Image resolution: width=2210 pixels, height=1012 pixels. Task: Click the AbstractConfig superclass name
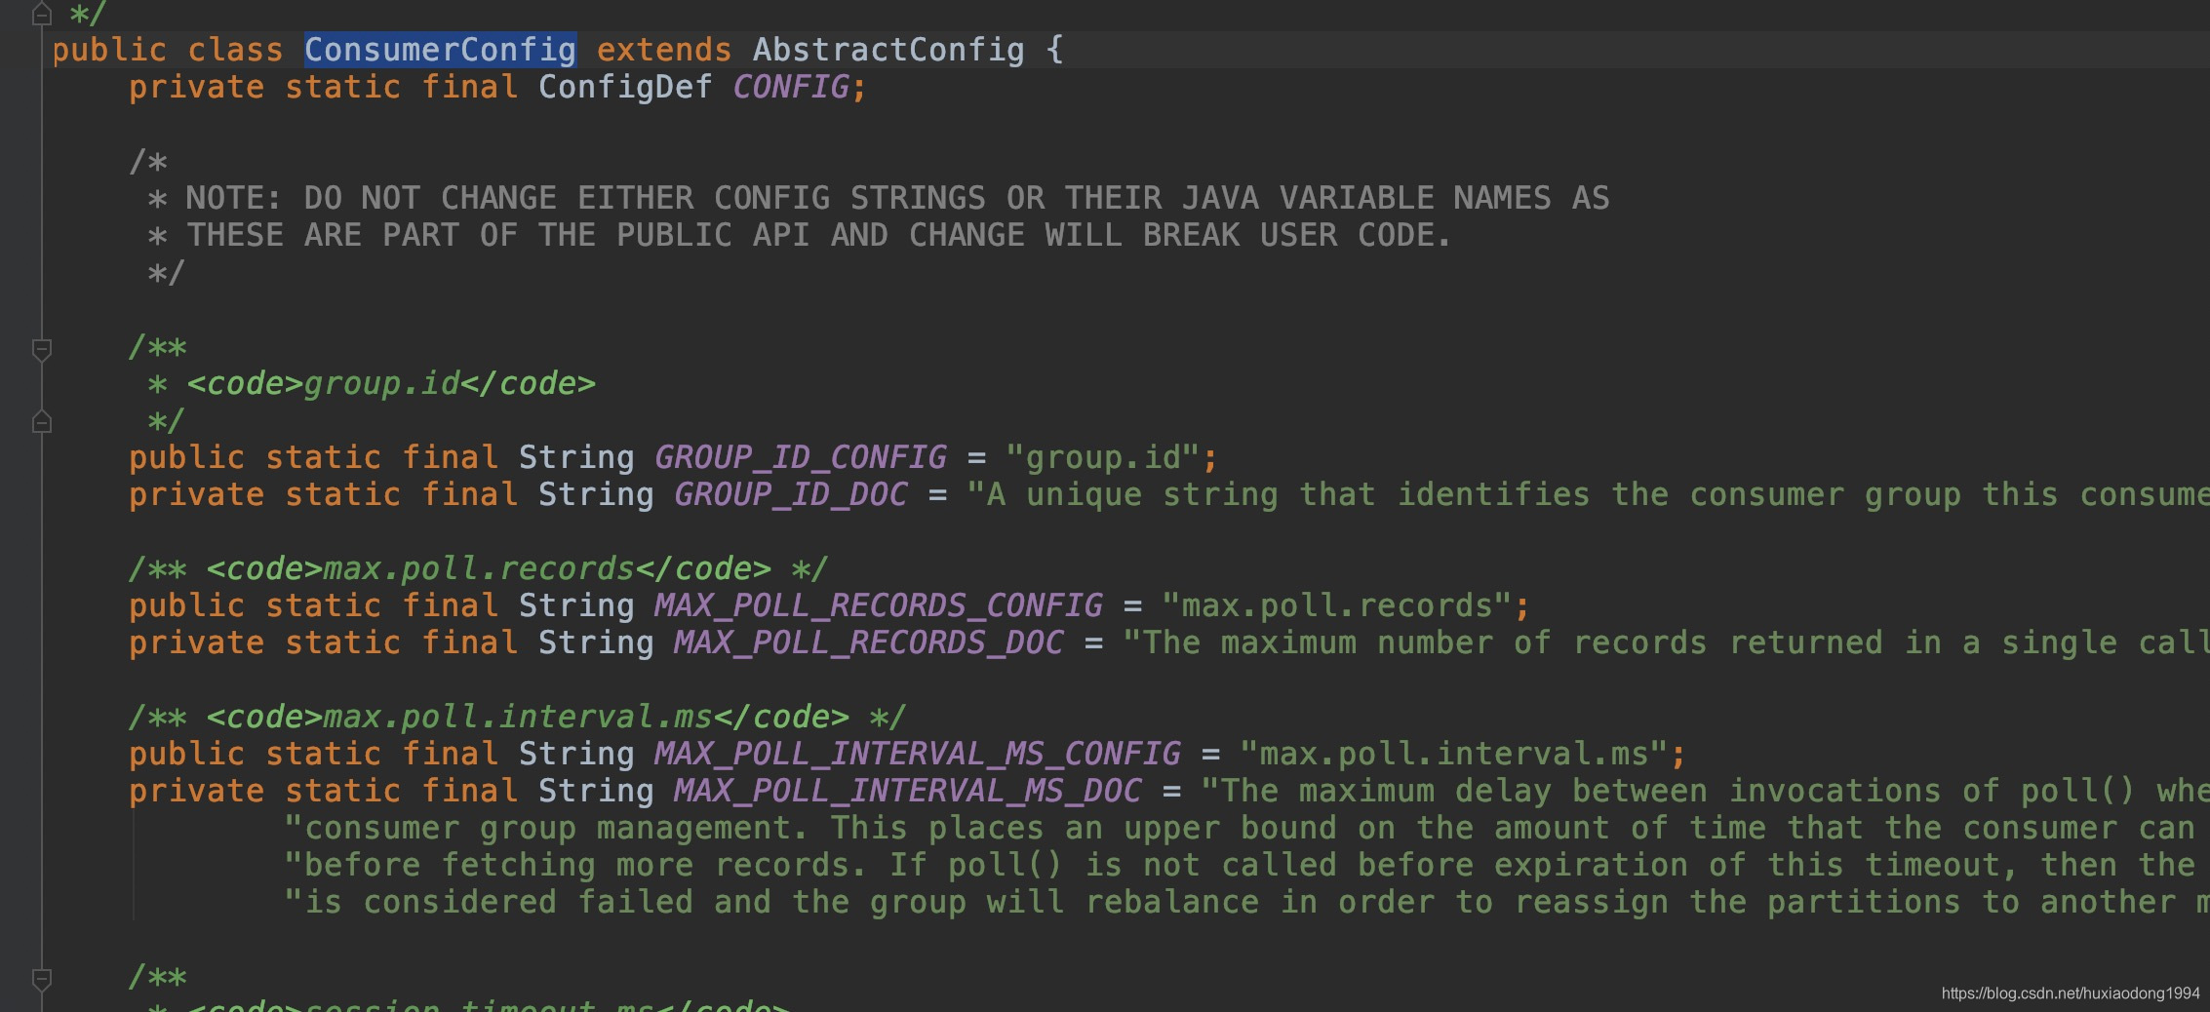coord(888,50)
